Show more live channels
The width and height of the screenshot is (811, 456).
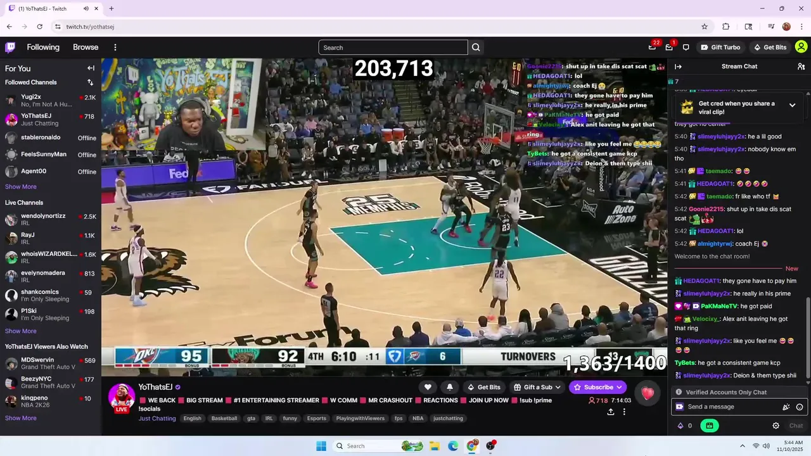21,331
